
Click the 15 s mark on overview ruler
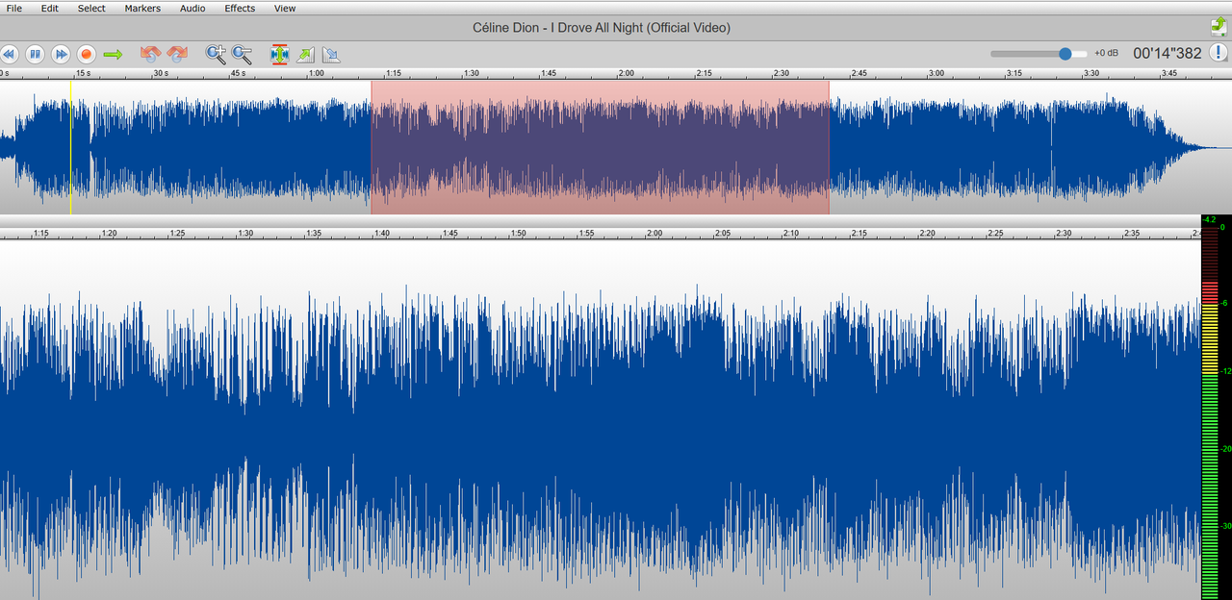pyautogui.click(x=84, y=73)
